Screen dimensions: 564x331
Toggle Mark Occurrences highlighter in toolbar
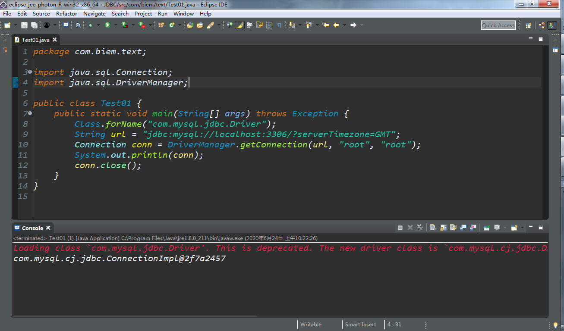[240, 25]
